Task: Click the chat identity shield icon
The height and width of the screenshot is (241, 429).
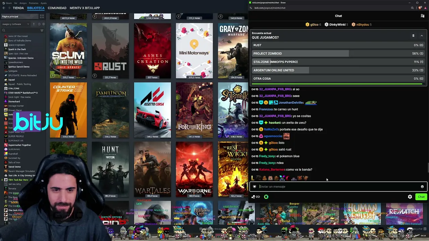Action: (x=254, y=187)
